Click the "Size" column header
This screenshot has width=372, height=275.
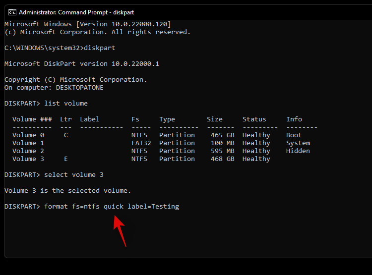[215, 119]
